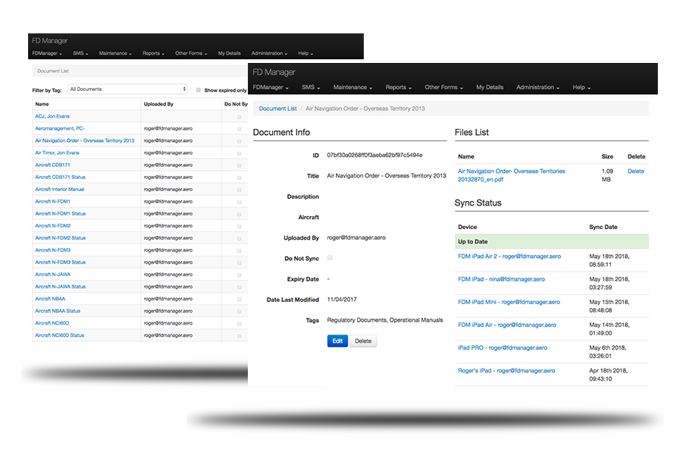
Task: Open Roger's iPad device link
Action: pyautogui.click(x=506, y=371)
